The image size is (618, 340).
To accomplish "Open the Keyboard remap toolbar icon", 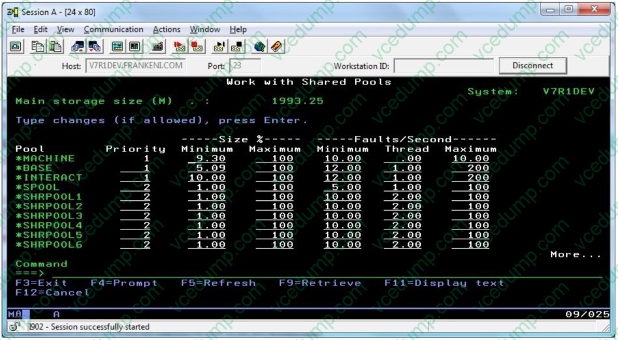I will coord(158,47).
